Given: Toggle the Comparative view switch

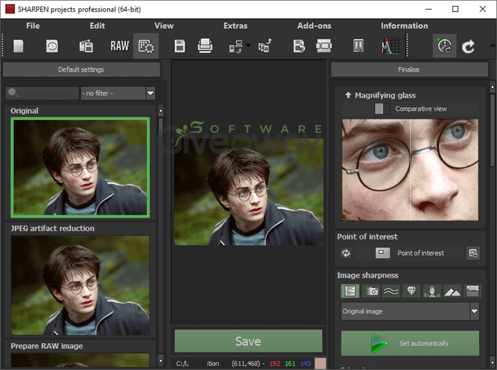Looking at the screenshot, I should pos(382,108).
